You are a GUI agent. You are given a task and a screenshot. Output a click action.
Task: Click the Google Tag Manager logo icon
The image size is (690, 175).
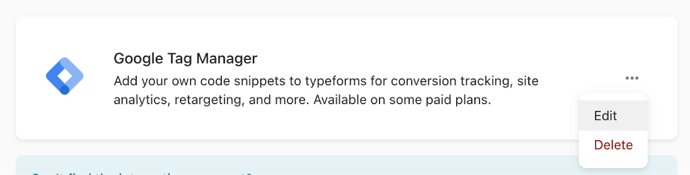[65, 76]
